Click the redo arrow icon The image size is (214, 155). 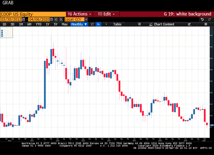[209, 19]
